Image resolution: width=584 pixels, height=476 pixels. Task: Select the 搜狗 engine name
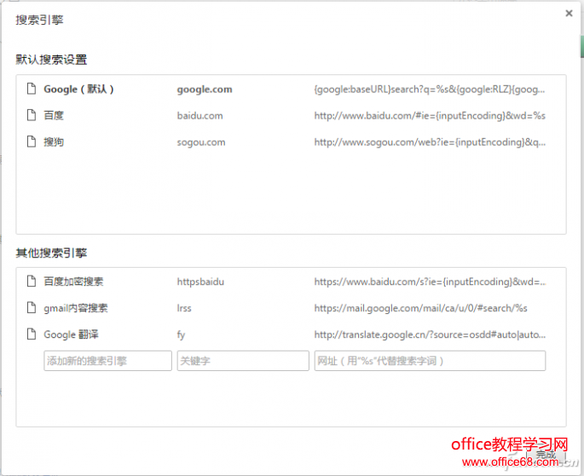click(54, 142)
